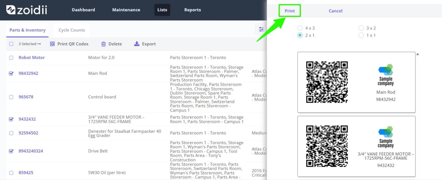This screenshot has height=180, width=442.
Task: Click Sample company logo on 9432432 label
Action: point(386,137)
